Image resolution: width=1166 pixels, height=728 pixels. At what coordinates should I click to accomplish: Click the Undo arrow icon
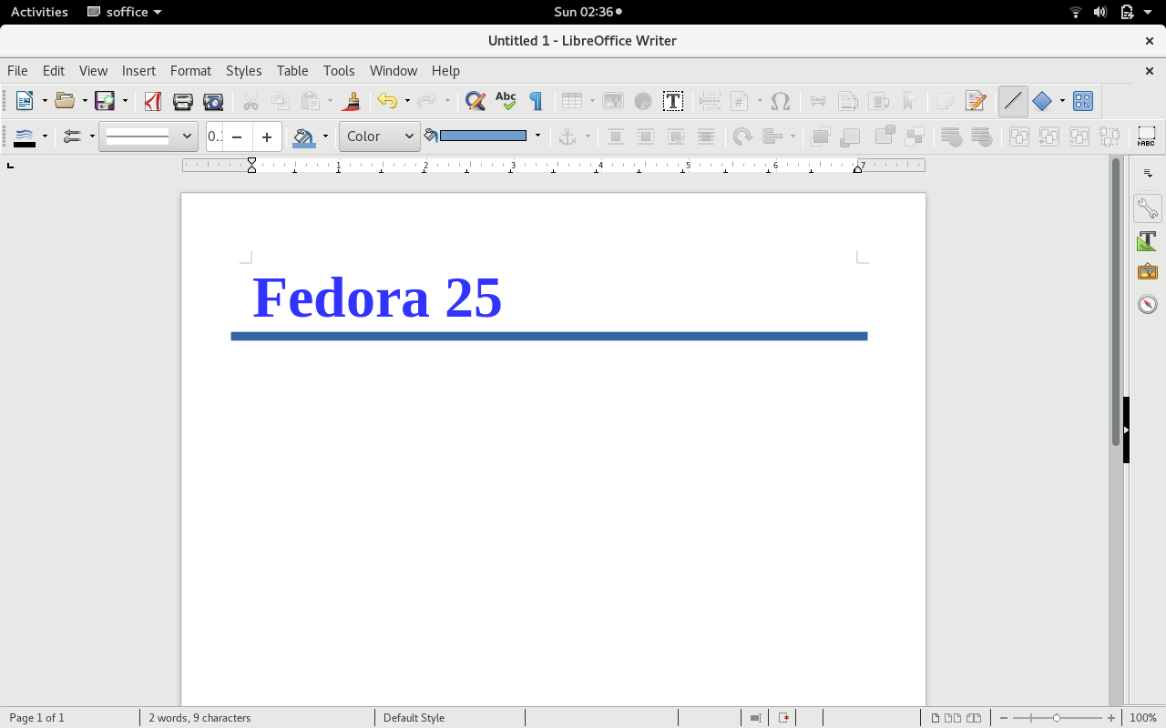click(x=387, y=101)
